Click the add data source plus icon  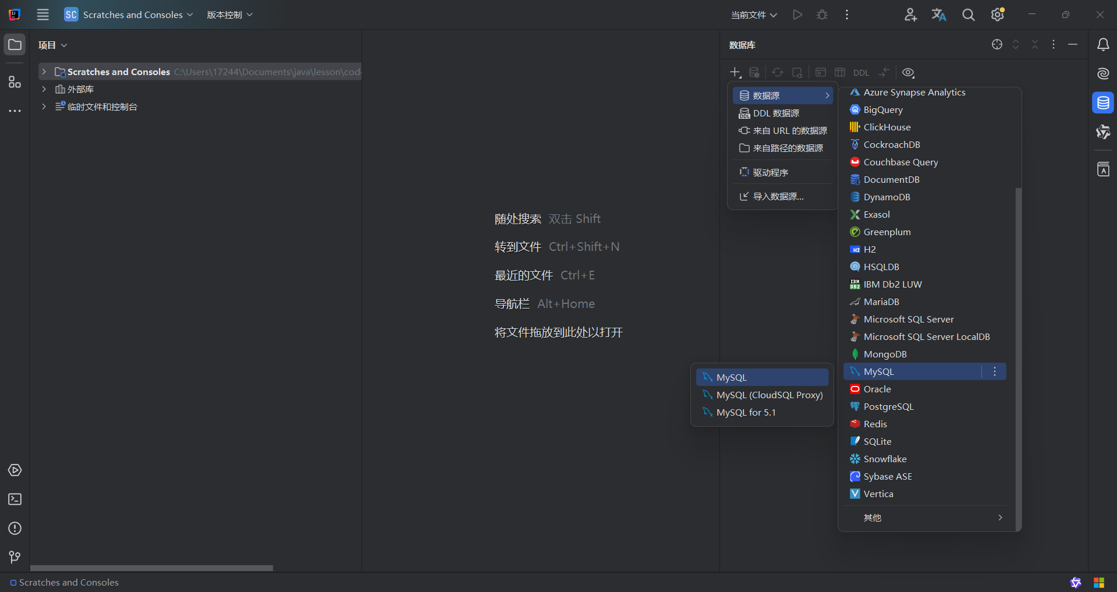735,72
